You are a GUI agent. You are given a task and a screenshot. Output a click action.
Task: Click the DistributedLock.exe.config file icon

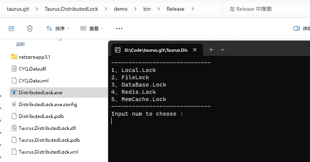click(x=14, y=104)
